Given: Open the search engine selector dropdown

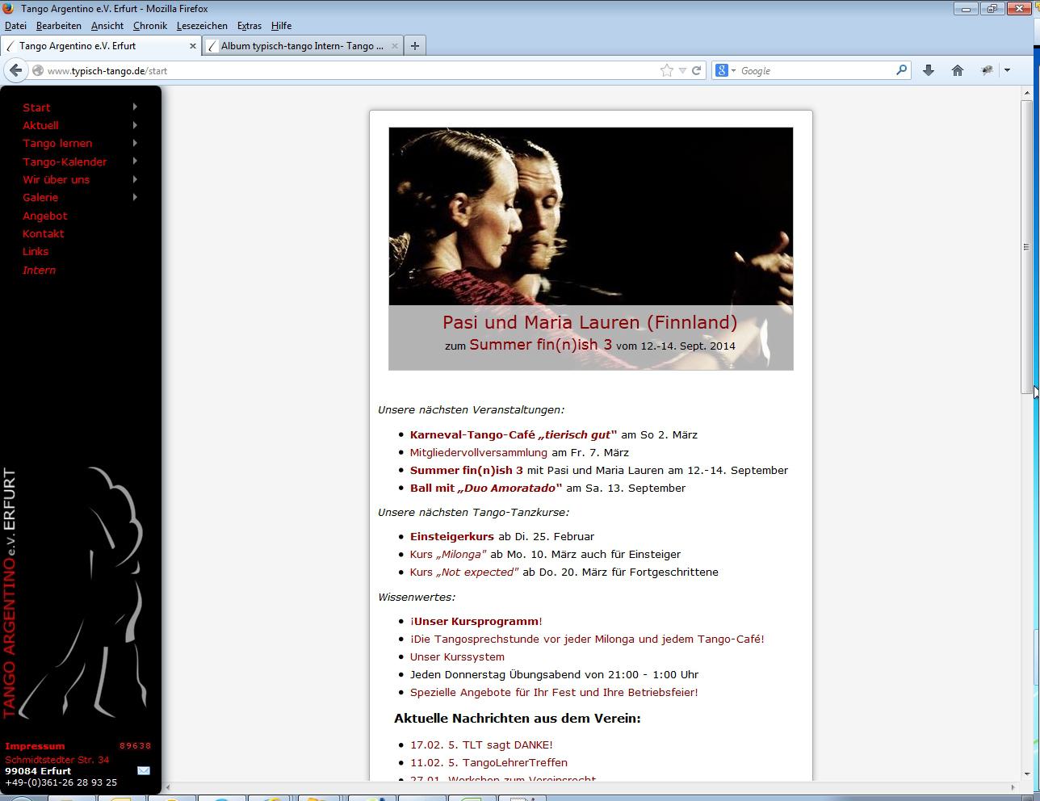Looking at the screenshot, I should 726,70.
